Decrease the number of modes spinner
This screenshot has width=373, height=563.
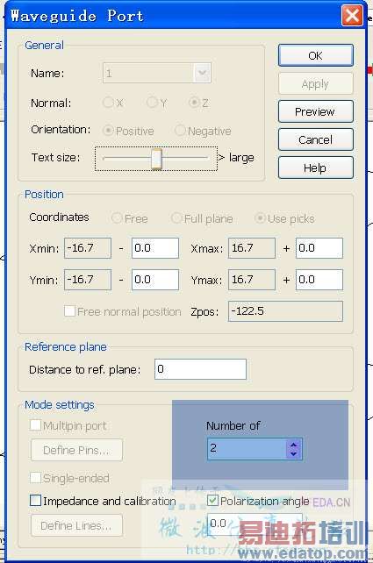click(294, 453)
